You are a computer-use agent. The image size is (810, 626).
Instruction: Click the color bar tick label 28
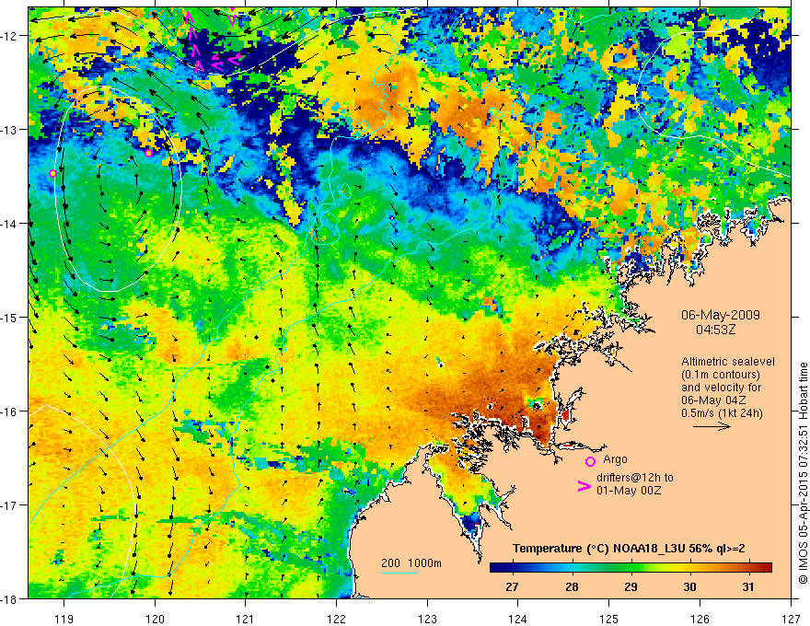click(572, 586)
